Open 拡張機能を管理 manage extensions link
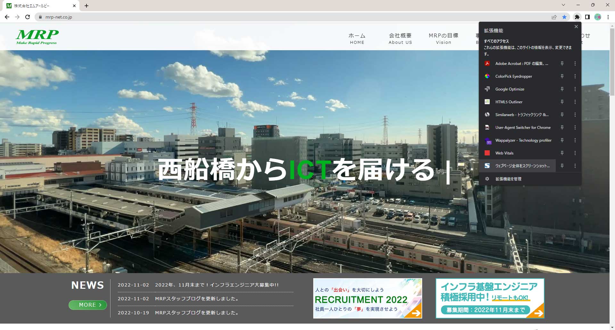This screenshot has height=330, width=615. (x=508, y=179)
